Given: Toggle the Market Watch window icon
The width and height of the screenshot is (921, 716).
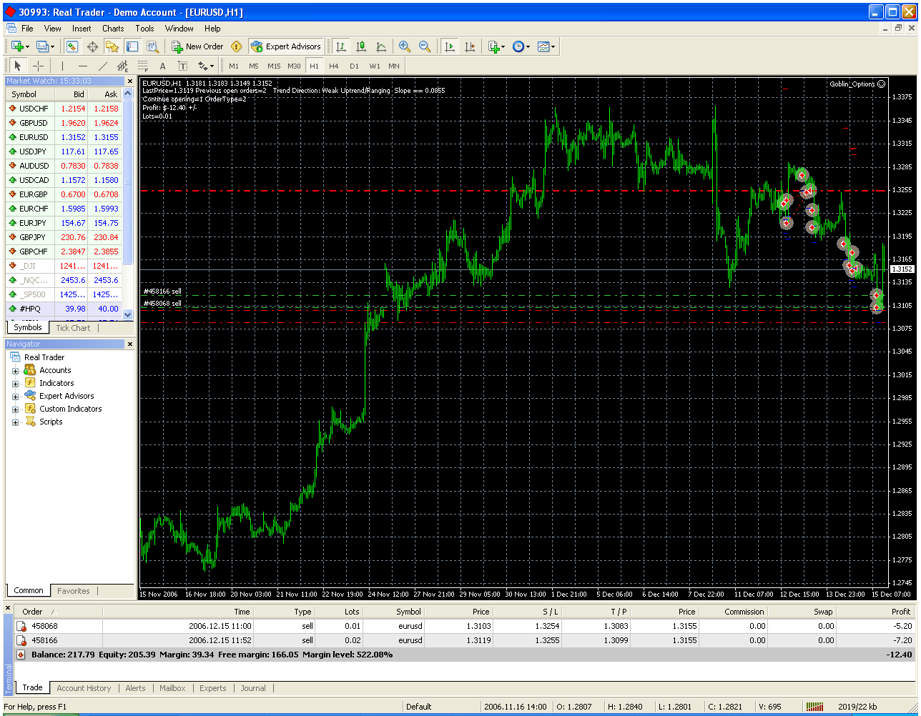Looking at the screenshot, I should [72, 46].
